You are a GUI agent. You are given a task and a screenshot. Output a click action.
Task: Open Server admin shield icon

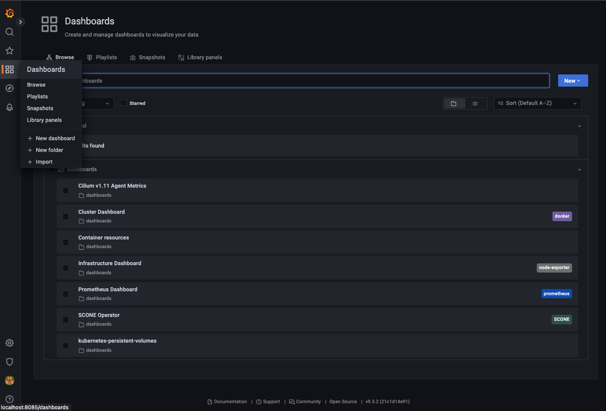[x=10, y=362]
